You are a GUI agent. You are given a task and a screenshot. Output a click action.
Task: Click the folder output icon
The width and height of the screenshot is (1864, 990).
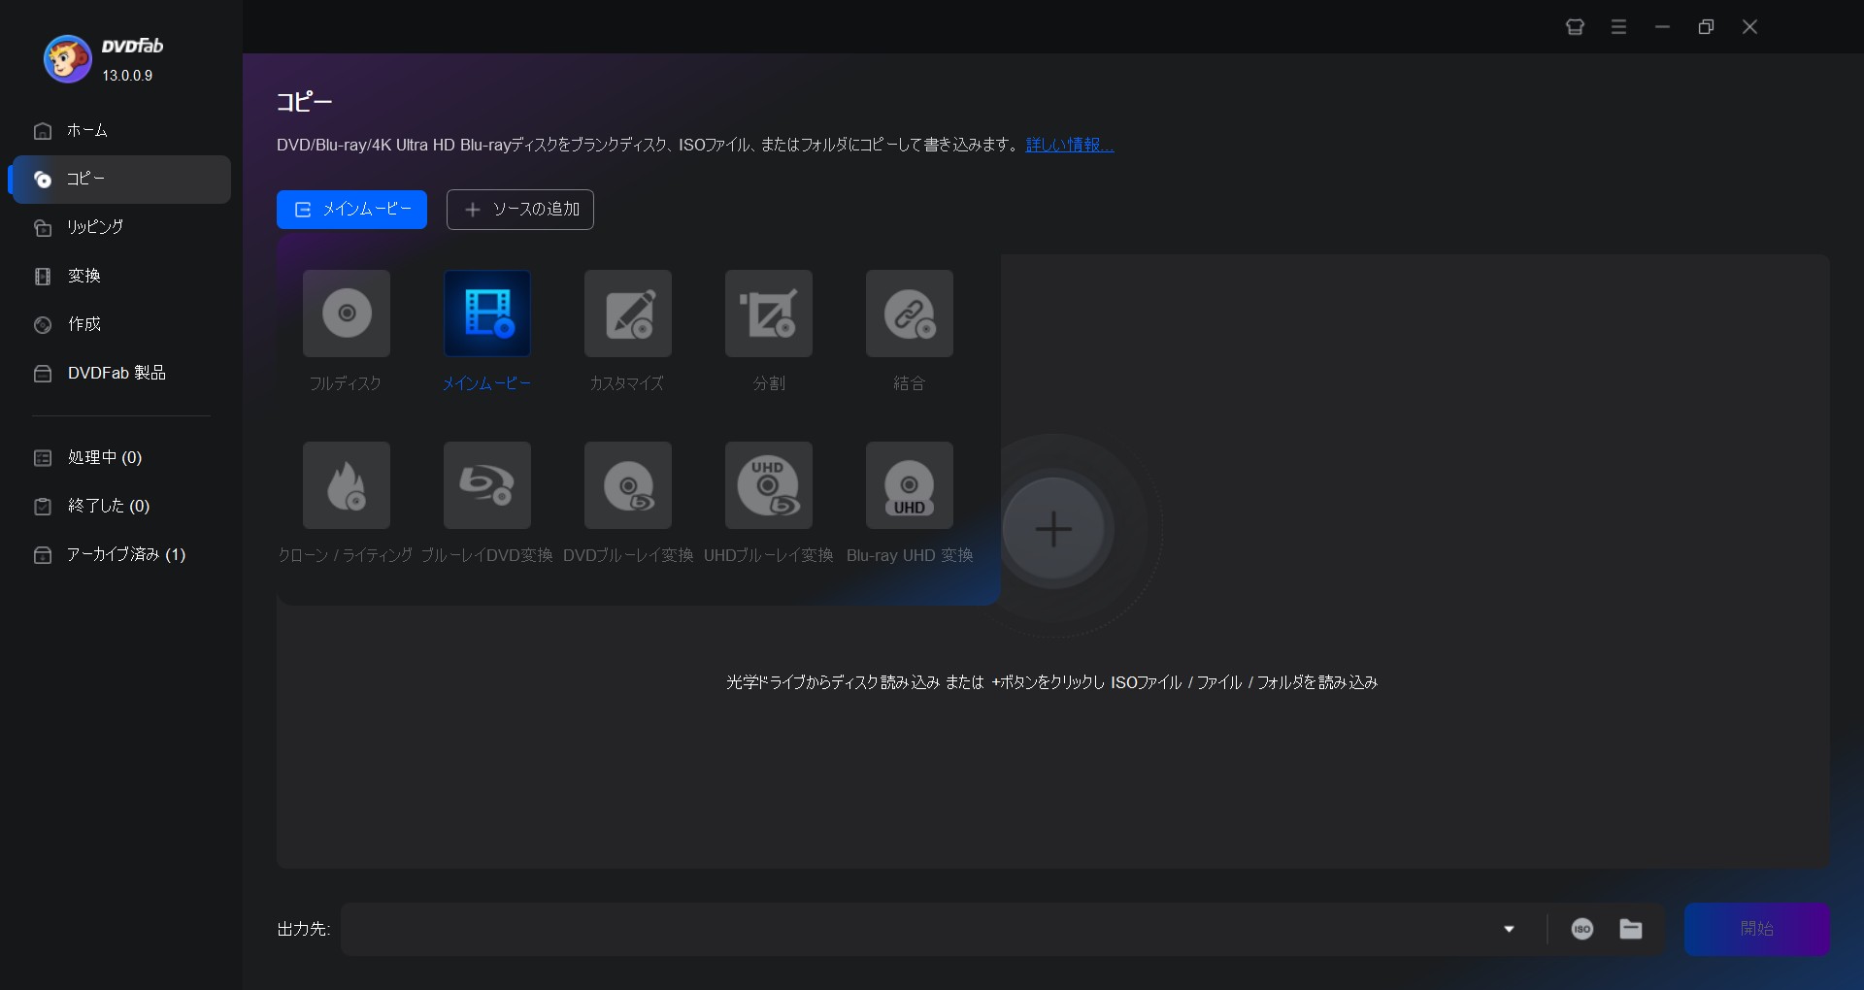tap(1631, 929)
